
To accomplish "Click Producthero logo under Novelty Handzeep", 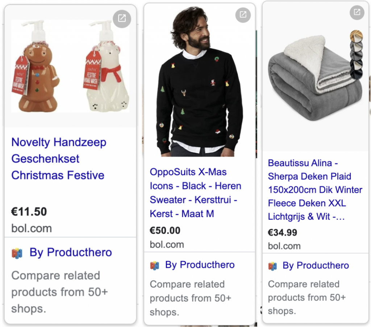I will coord(17,253).
